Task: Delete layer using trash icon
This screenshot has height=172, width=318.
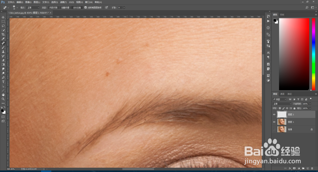Action: (312, 169)
